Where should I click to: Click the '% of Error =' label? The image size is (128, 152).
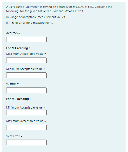click(x=14, y=136)
